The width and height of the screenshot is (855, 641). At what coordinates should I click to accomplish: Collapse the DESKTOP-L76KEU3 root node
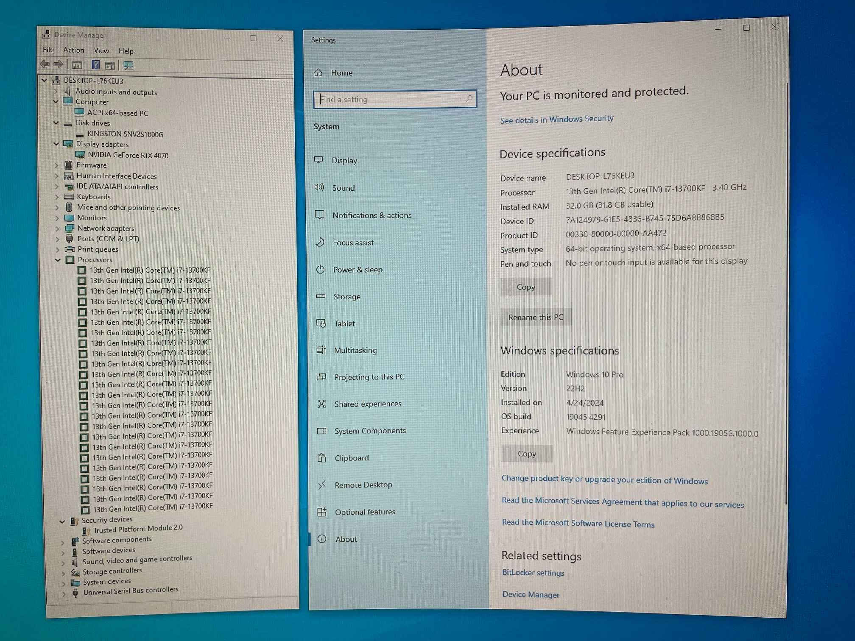click(44, 80)
